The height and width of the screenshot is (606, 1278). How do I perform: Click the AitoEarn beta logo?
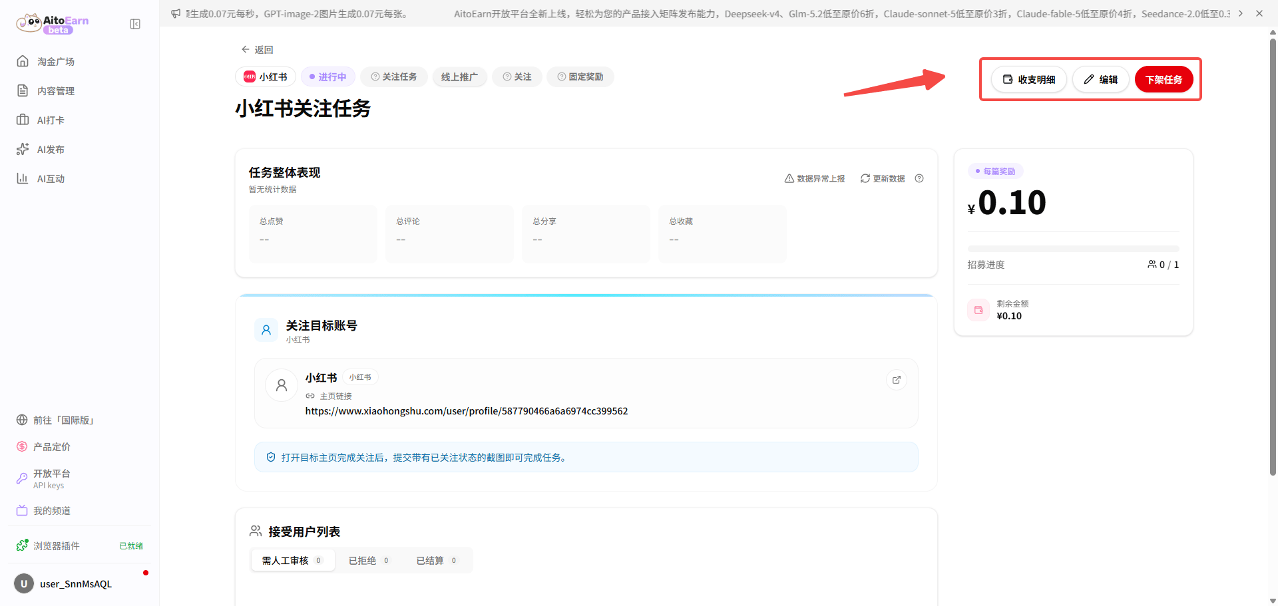tap(53, 24)
